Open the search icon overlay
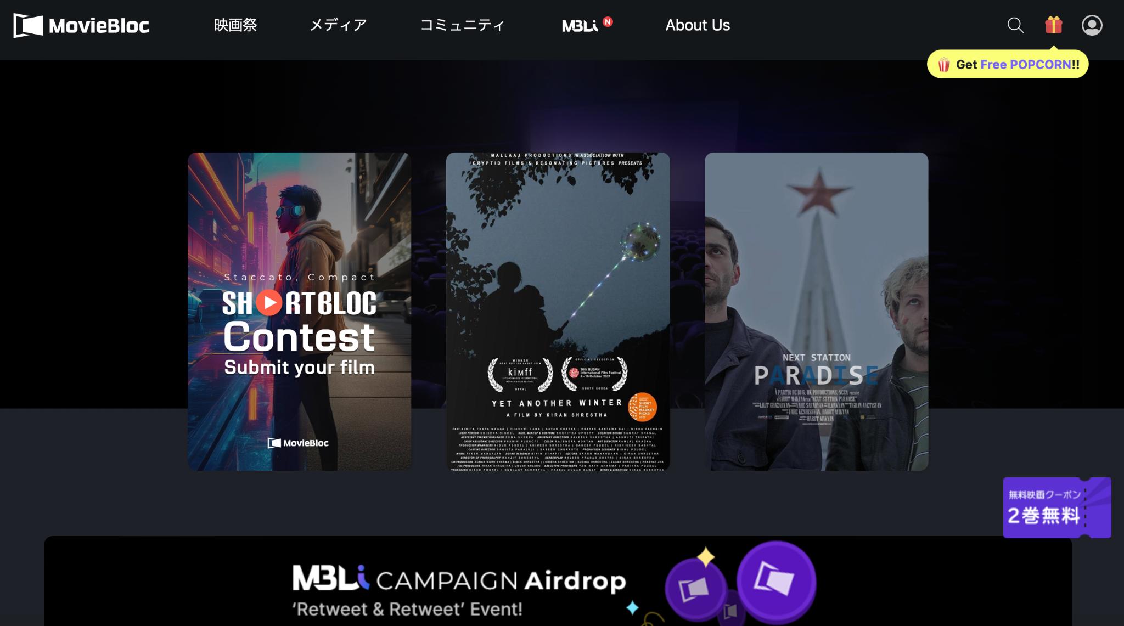Image resolution: width=1124 pixels, height=626 pixels. tap(1016, 25)
